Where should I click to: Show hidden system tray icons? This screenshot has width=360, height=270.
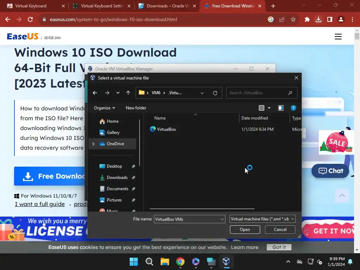(x=288, y=262)
